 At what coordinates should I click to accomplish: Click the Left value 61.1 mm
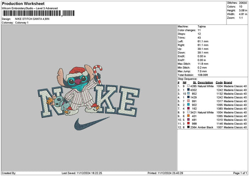click(x=203, y=42)
